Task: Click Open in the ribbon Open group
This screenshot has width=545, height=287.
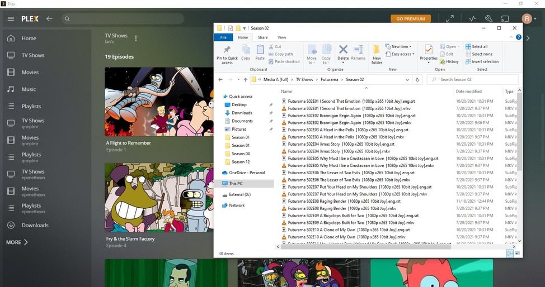Action: coord(450,46)
